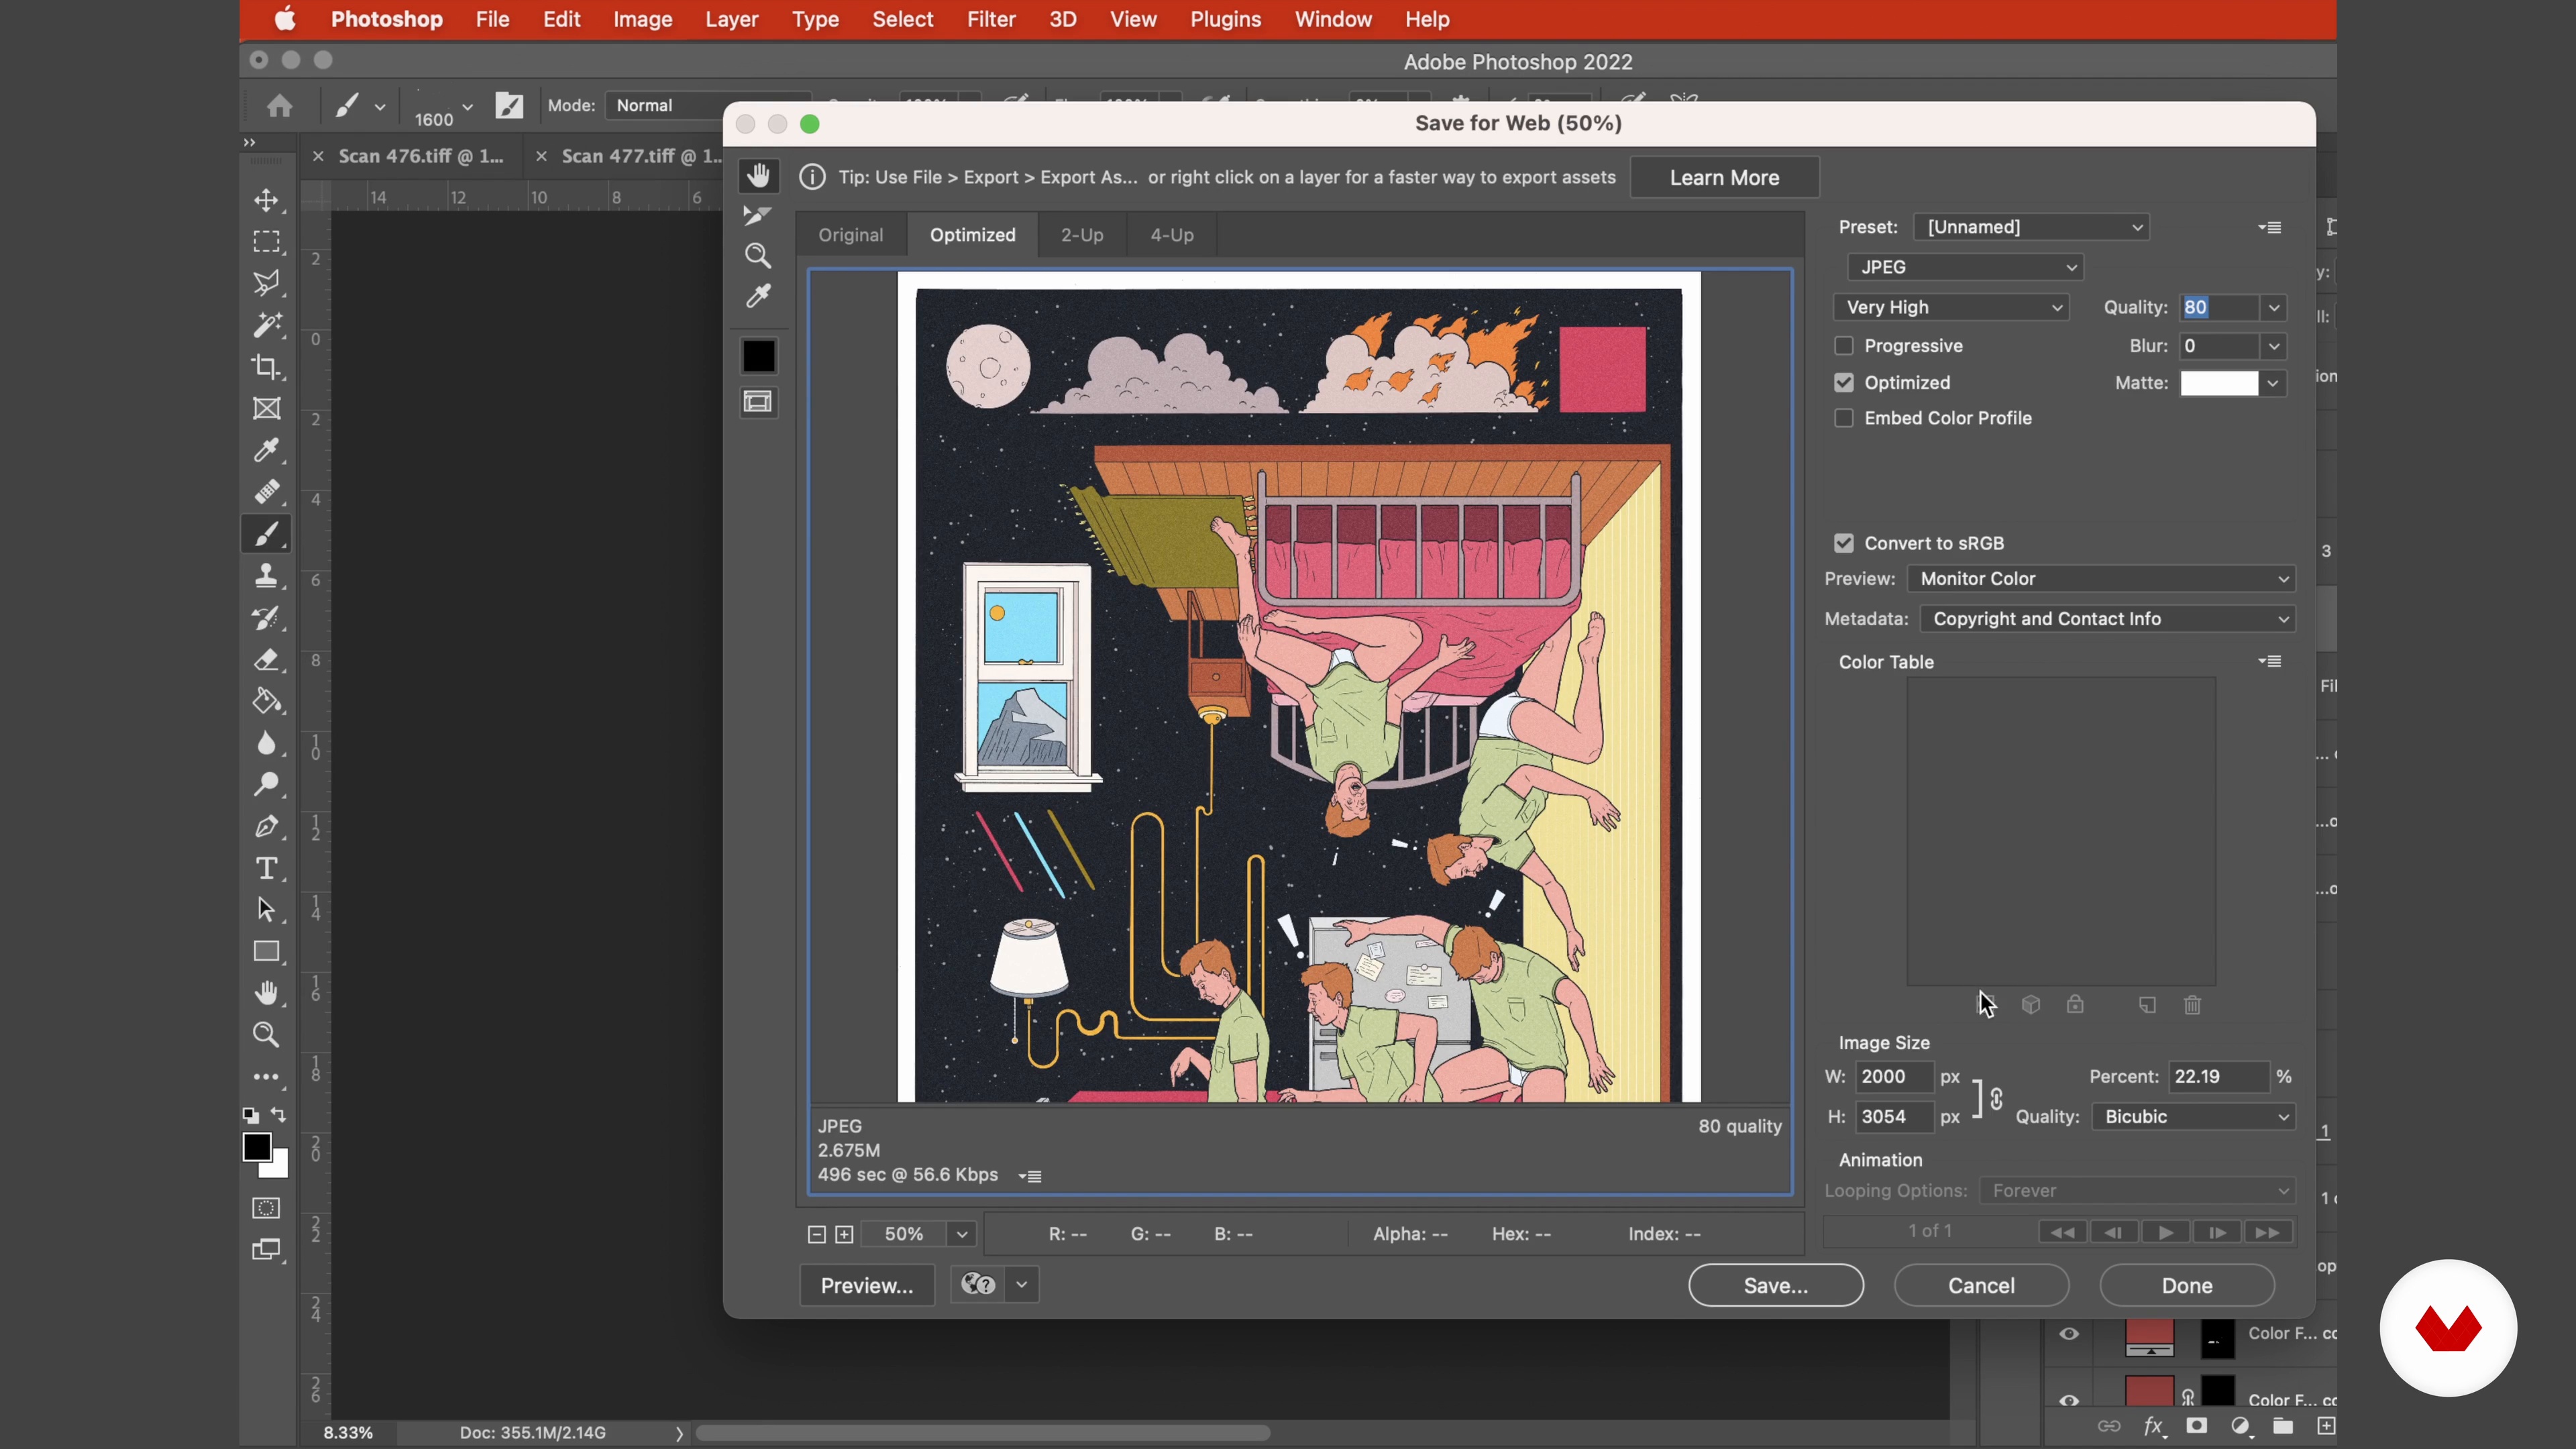The width and height of the screenshot is (2576, 1449).
Task: Select the Eraser tool
Action: (x=266, y=660)
